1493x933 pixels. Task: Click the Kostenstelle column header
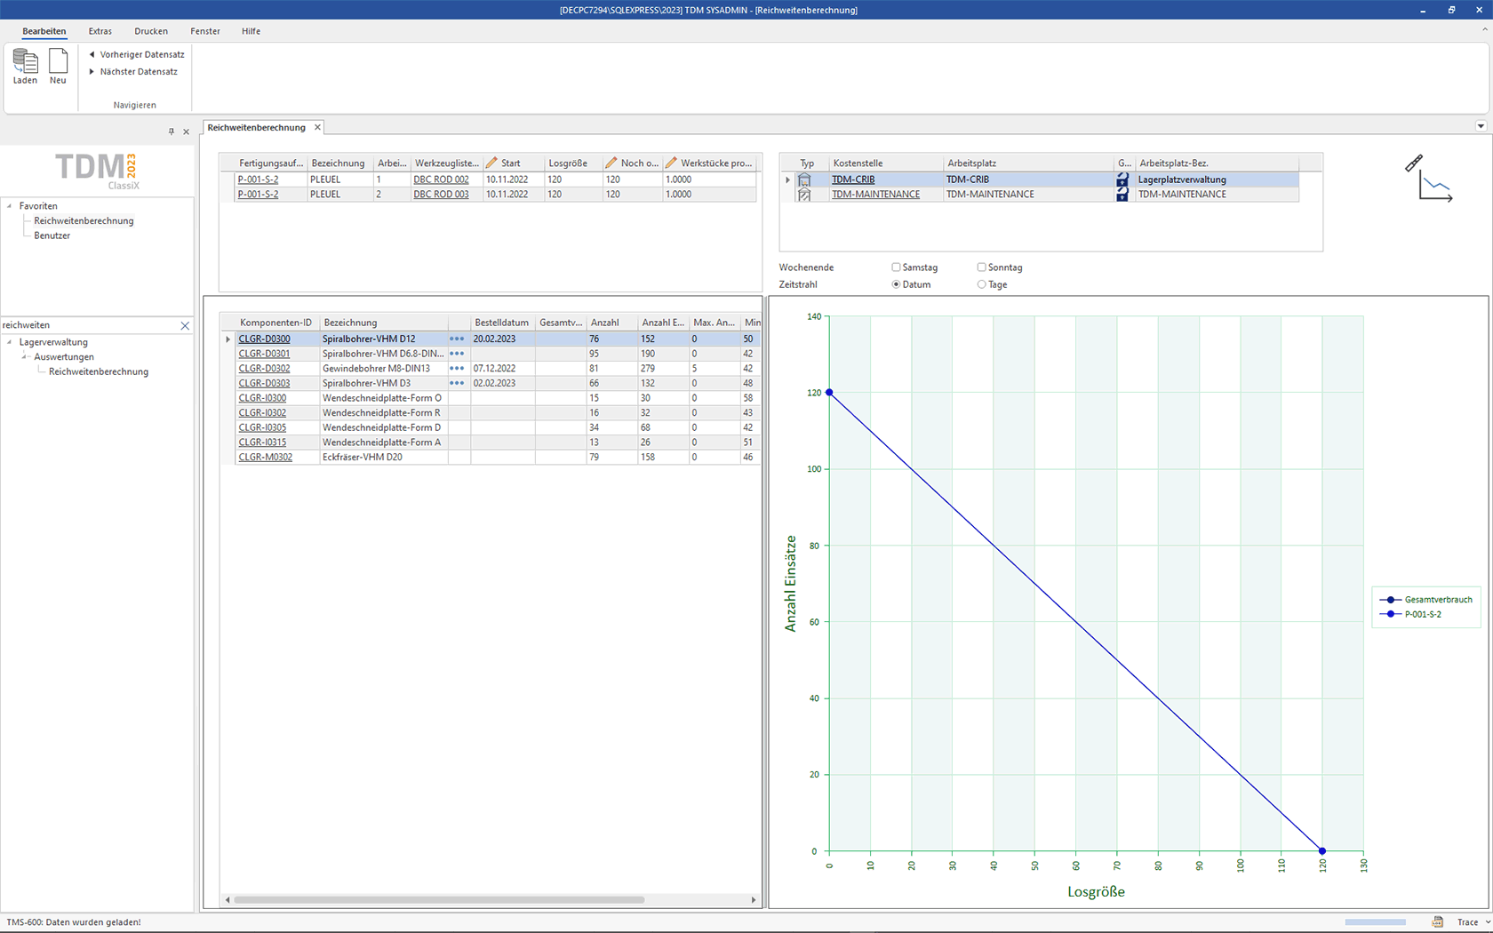(885, 163)
